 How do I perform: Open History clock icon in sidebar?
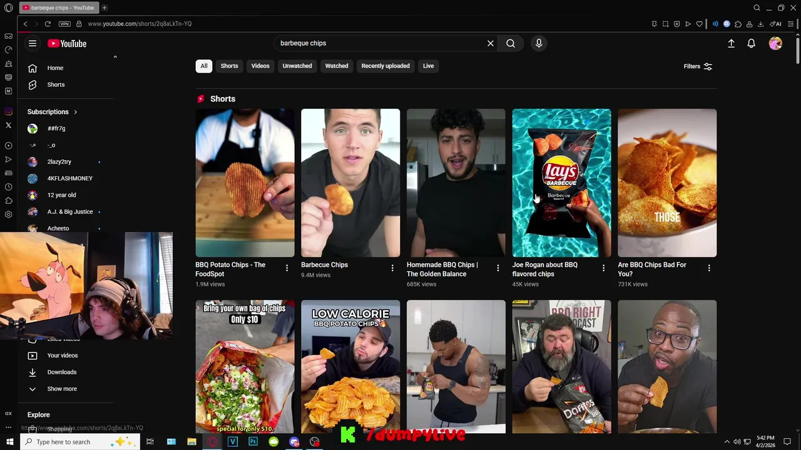click(x=8, y=187)
